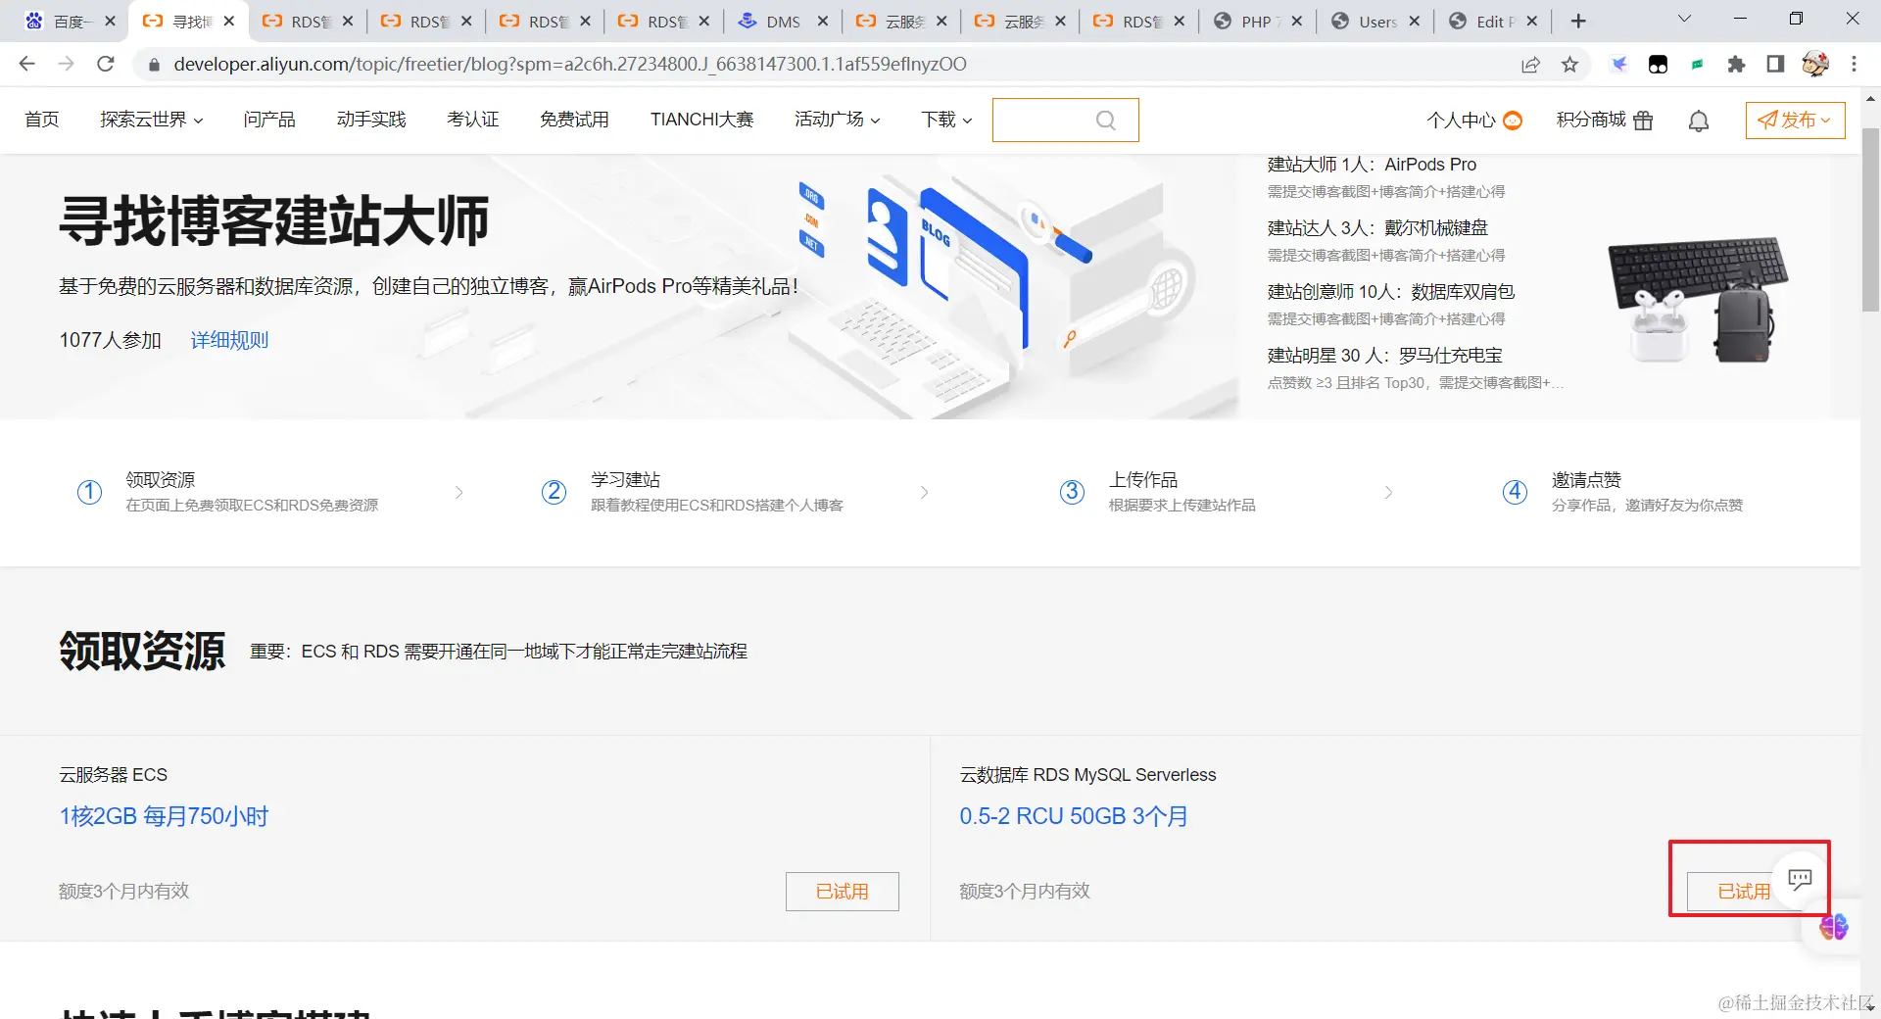Click the 0.5-2 RCU 50GB 3个月 link
The image size is (1881, 1019).
pyautogui.click(x=1074, y=816)
